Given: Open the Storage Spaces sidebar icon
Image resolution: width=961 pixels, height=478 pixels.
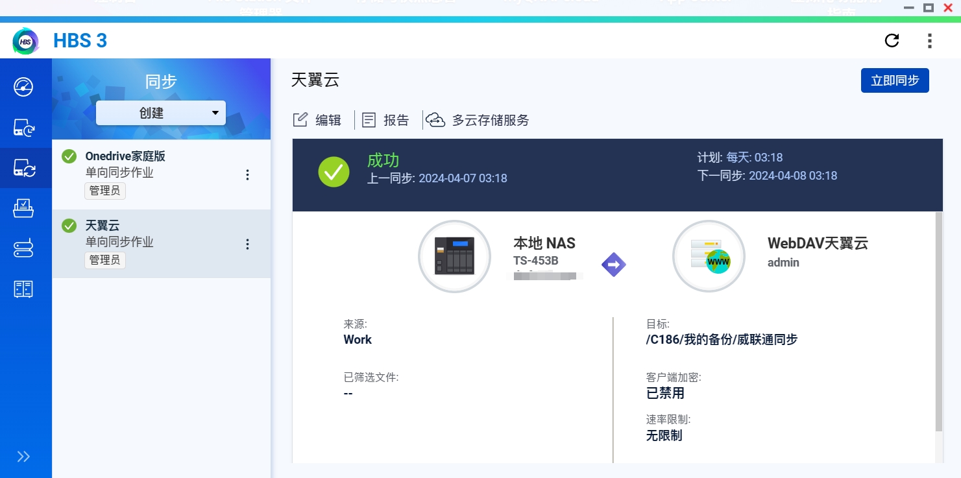Looking at the screenshot, I should click(x=24, y=248).
